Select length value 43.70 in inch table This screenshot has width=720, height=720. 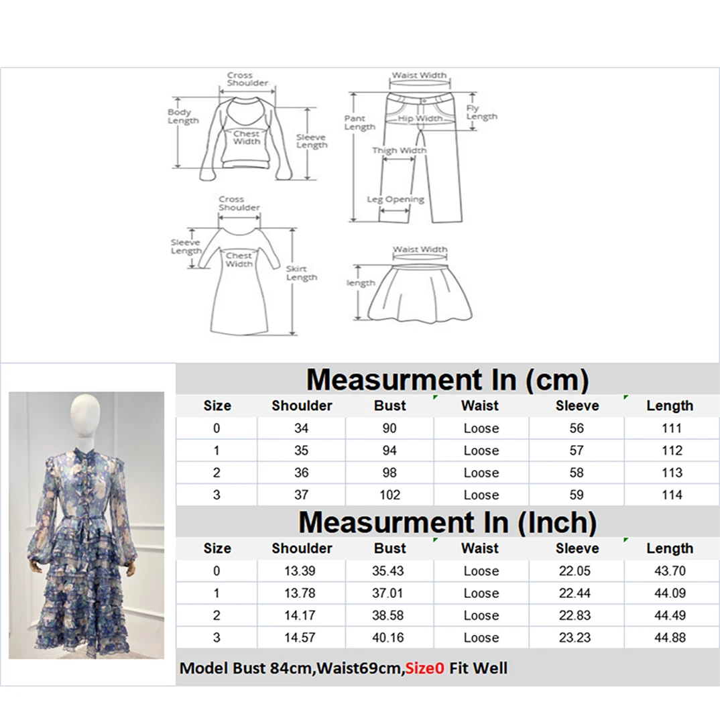tap(670, 571)
